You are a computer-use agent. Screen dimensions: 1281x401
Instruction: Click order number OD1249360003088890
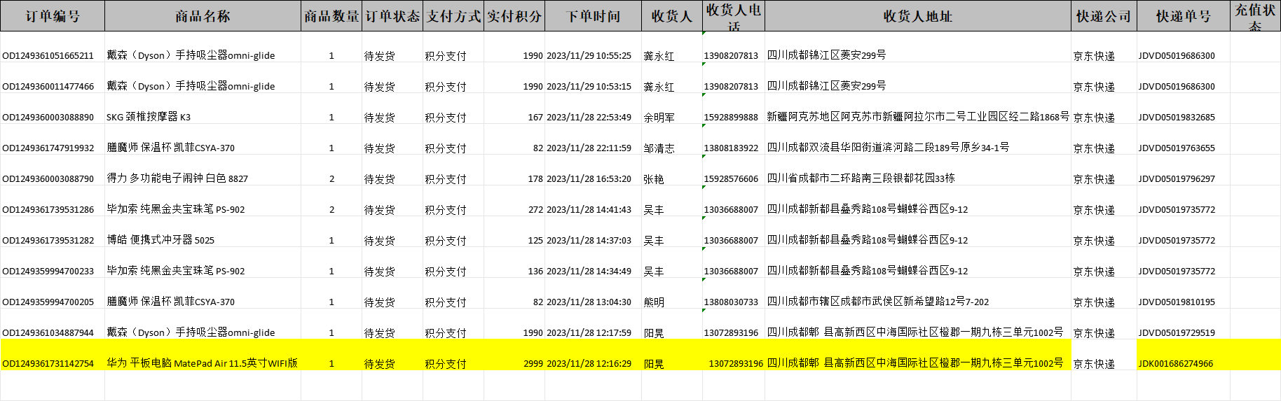(48, 118)
